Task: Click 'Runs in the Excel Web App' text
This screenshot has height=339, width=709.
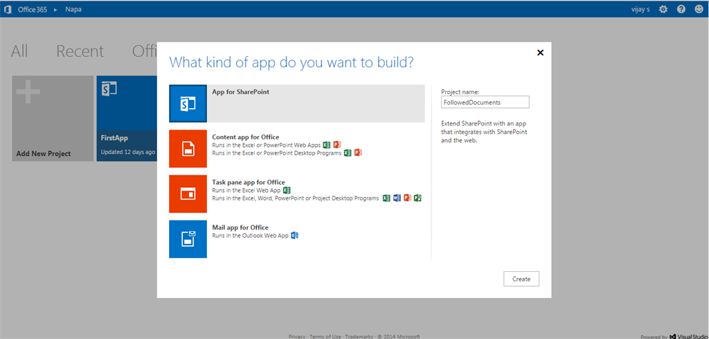Action: (x=246, y=191)
